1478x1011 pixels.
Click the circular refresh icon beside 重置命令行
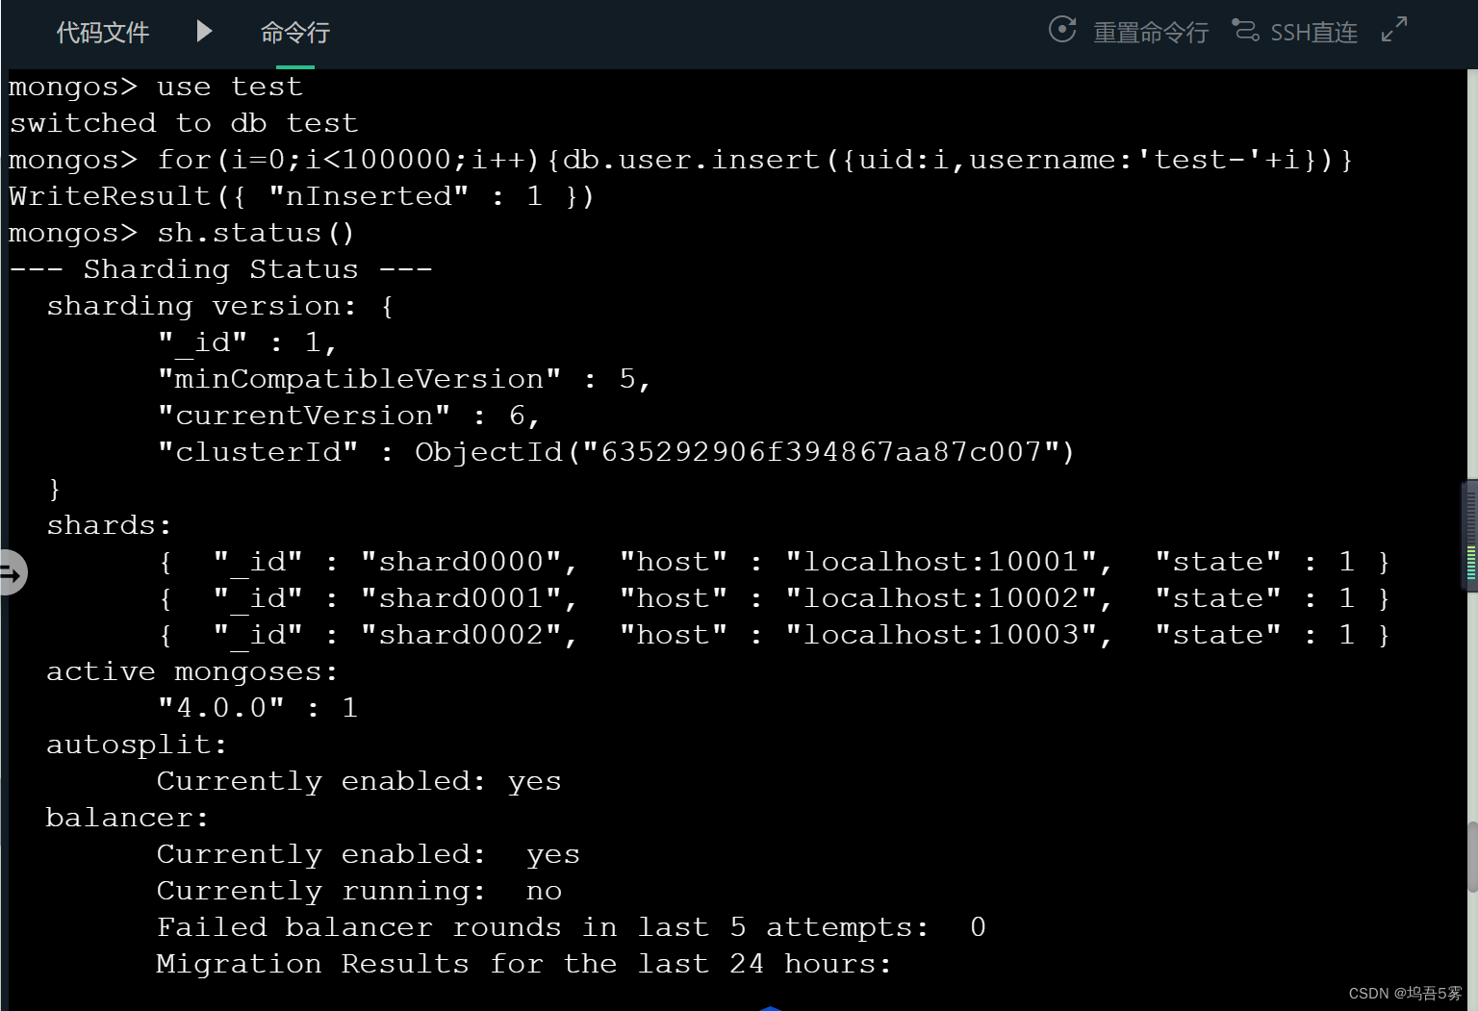point(1062,30)
